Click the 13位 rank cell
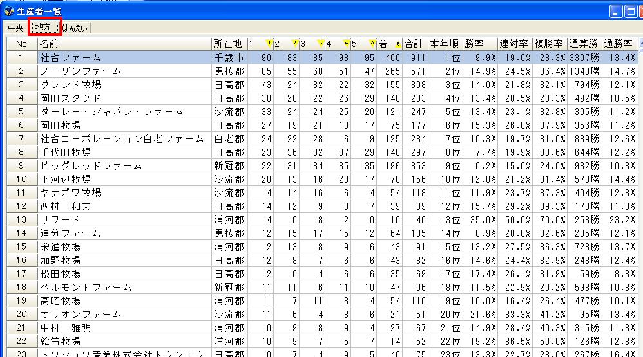Image resolution: width=643 pixels, height=357 pixels. 445,220
